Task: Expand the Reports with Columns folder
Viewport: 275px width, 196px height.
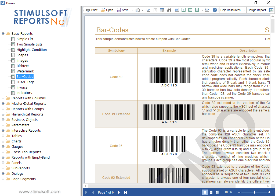Action: coord(3,98)
